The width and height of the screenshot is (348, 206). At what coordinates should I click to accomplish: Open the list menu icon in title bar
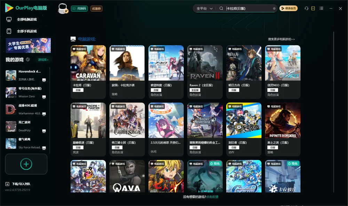coord(321,8)
